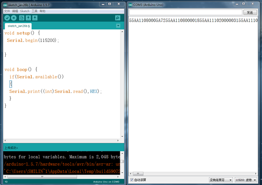This screenshot has width=262, height=185.
Task: Minimize the sketch_jan26b Arduino window
Action: tap(103, 4)
